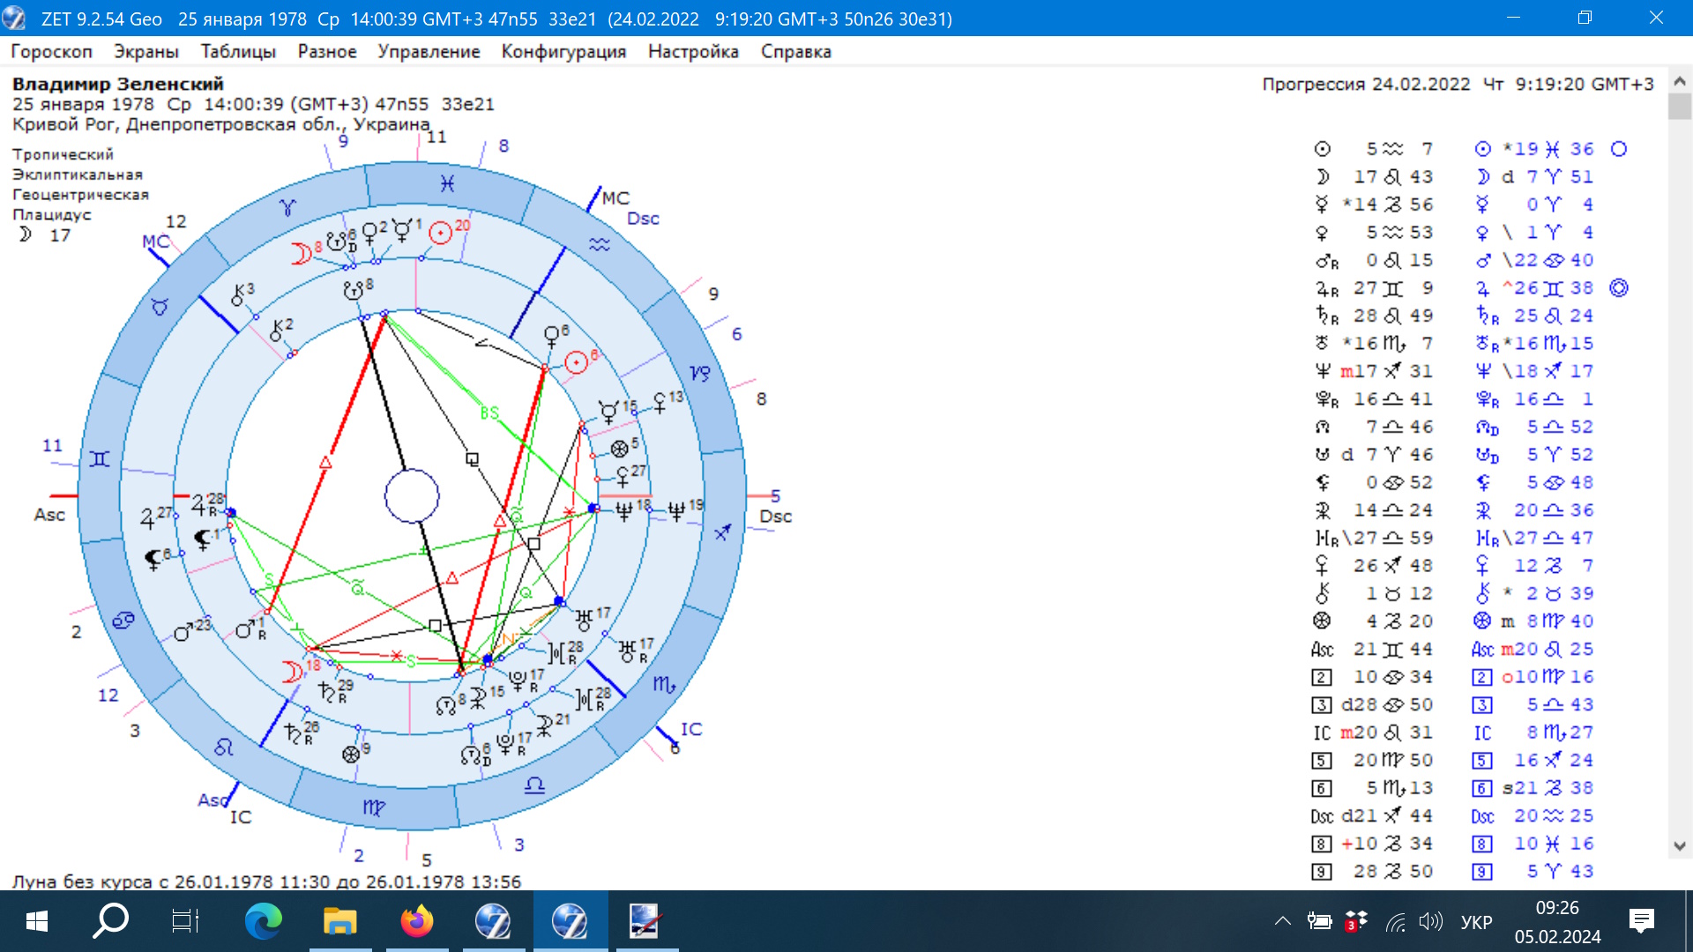Click the small white center circle of chart
1693x952 pixels.
click(x=412, y=495)
